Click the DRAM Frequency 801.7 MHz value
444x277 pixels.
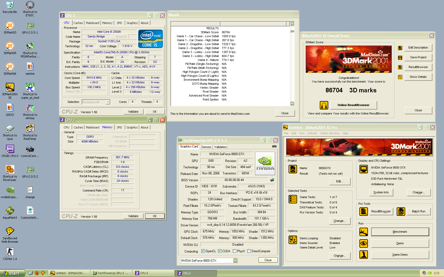tap(123, 157)
